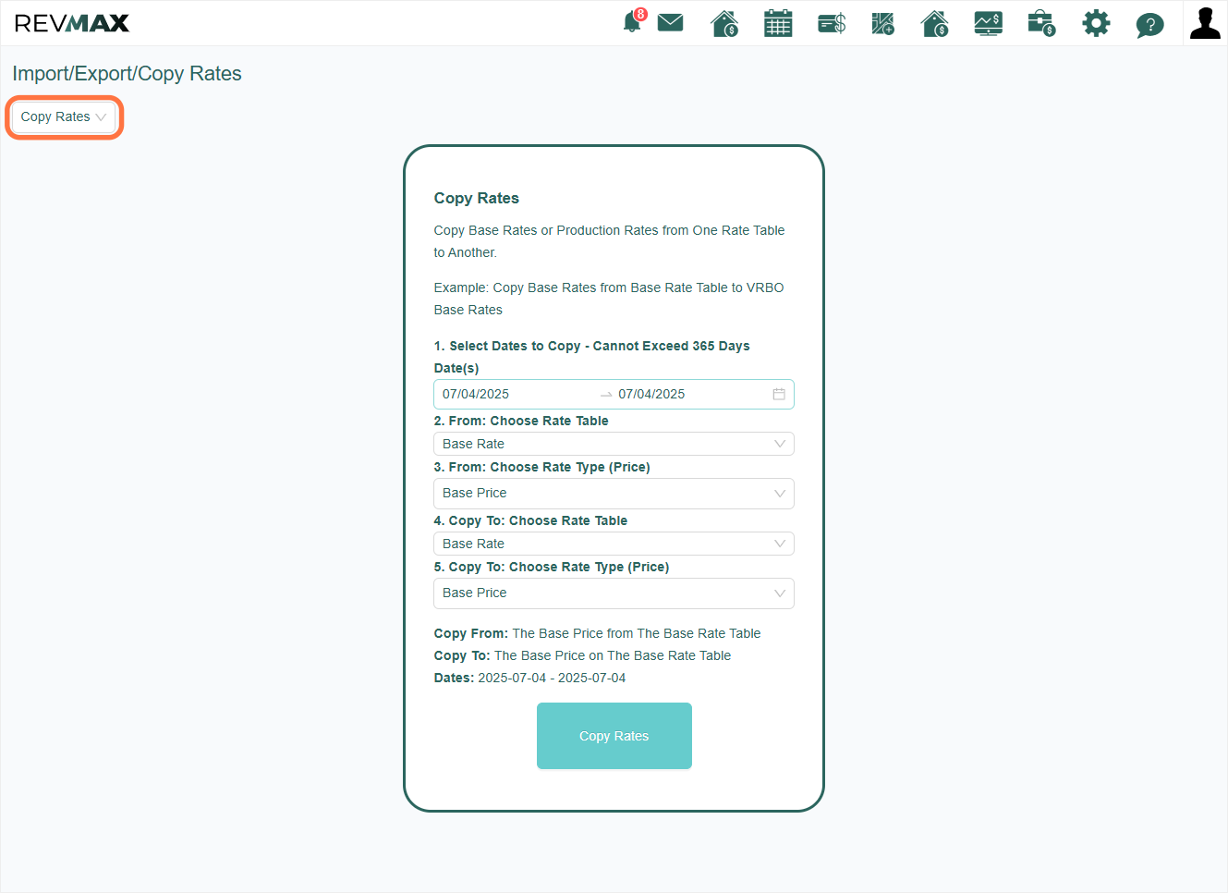Viewport: 1228px width, 893px height.
Task: Open the help question bubble icon
Action: [1149, 25]
